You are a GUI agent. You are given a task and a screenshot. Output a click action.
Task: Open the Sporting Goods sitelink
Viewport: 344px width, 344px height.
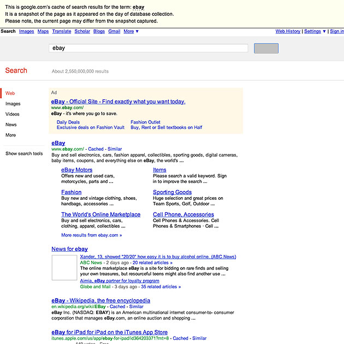(x=172, y=192)
